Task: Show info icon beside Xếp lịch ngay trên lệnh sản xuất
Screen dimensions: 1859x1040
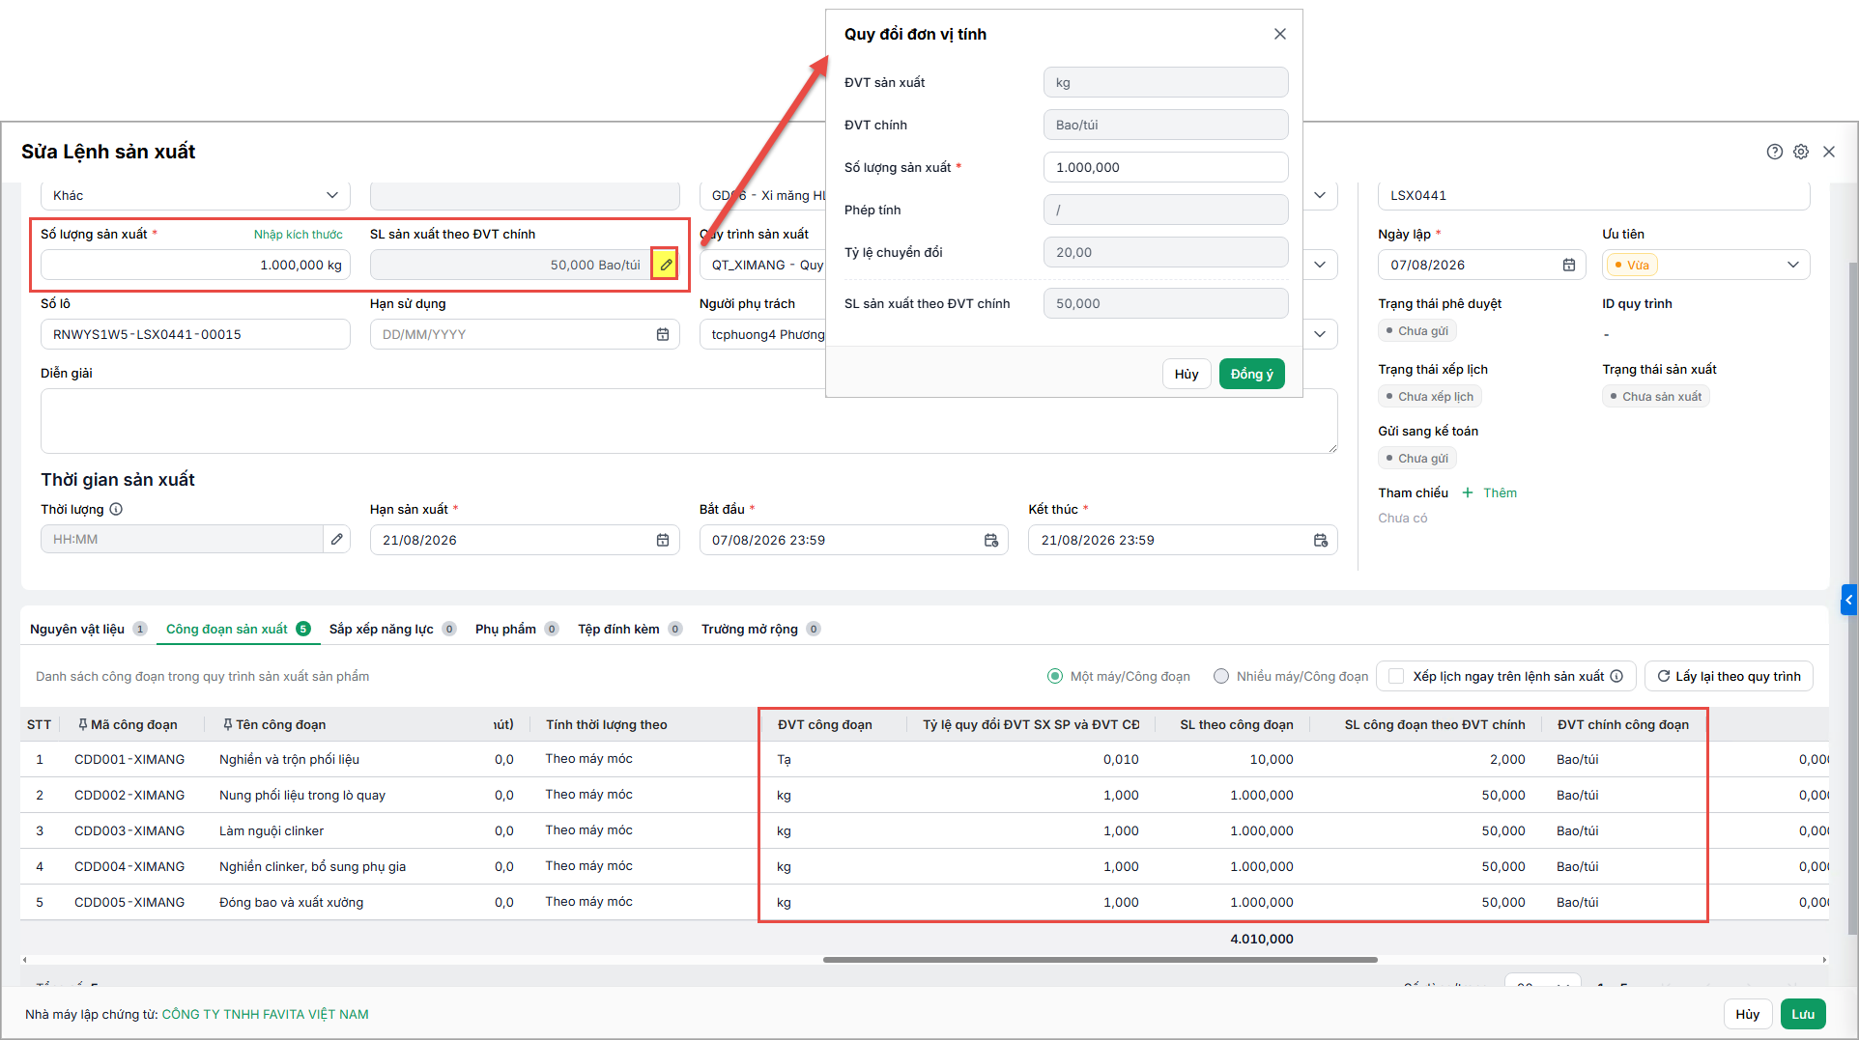Action: (1616, 676)
